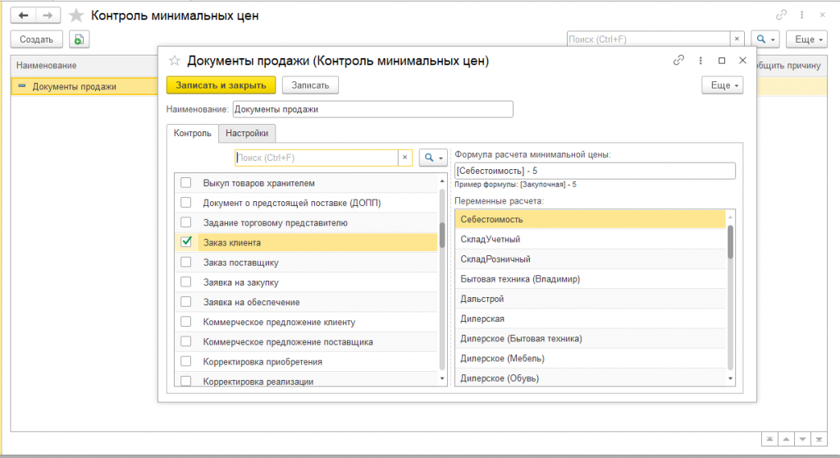Click Записать и закрыть button
The width and height of the screenshot is (840, 458).
click(221, 85)
